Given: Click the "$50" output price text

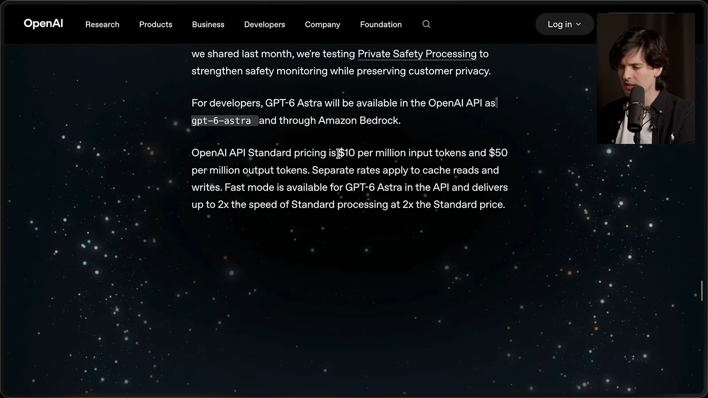Looking at the screenshot, I should tap(498, 153).
